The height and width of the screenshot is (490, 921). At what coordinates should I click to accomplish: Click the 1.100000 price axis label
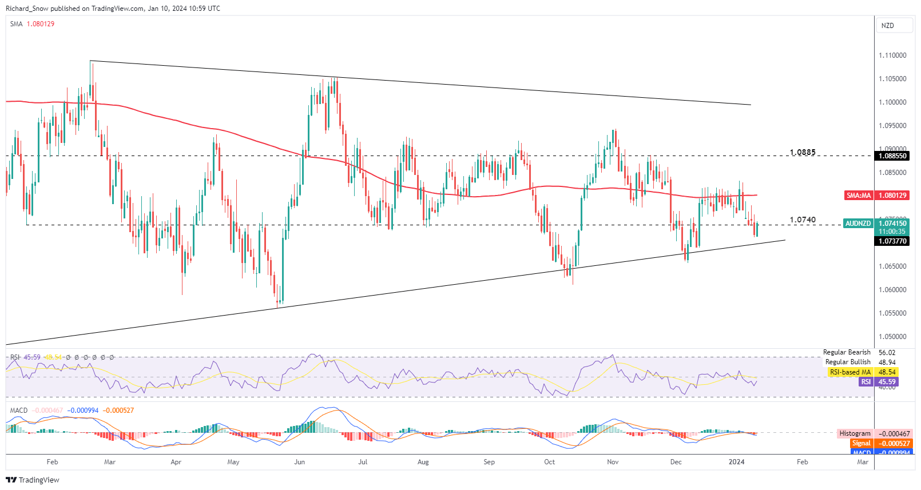click(892, 102)
